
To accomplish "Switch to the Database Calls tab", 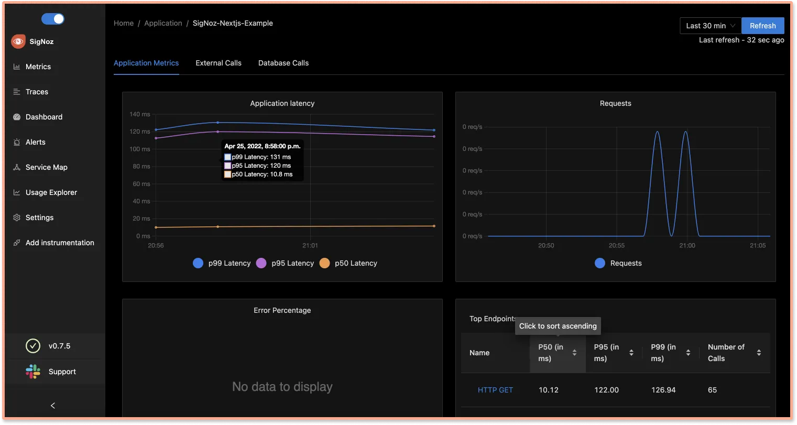I will pos(283,63).
